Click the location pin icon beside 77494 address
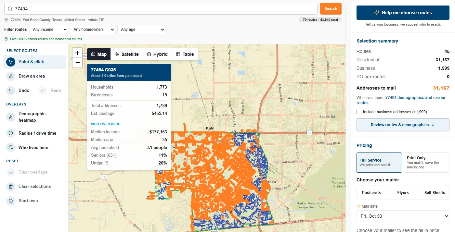The width and height of the screenshot is (455, 232). (6, 20)
